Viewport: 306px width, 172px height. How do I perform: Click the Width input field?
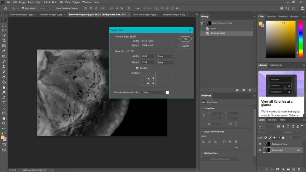pyautogui.click(x=147, y=56)
